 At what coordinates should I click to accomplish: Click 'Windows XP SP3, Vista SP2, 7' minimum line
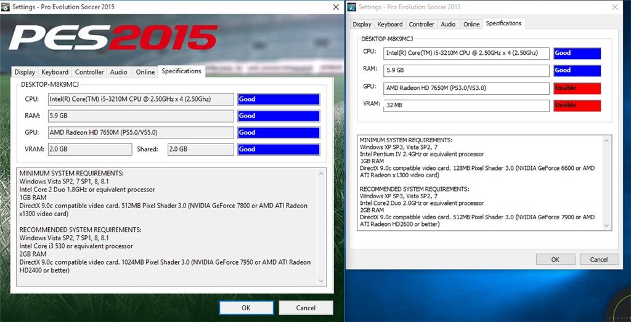(x=399, y=147)
